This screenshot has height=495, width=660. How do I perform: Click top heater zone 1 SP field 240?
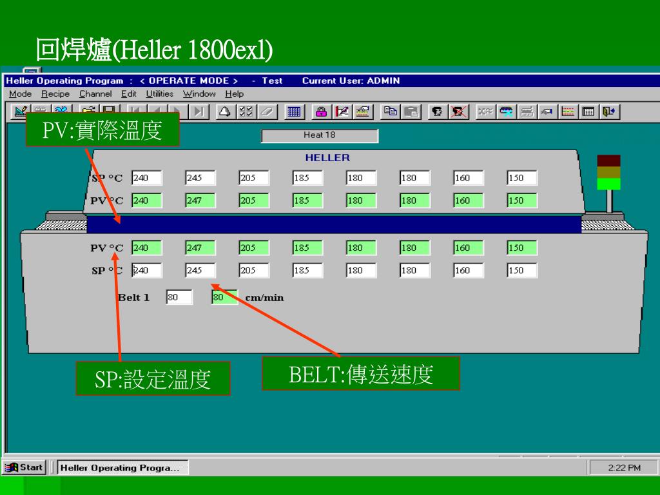(x=146, y=178)
